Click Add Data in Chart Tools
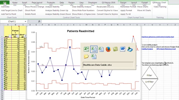 click(x=5, y=7)
